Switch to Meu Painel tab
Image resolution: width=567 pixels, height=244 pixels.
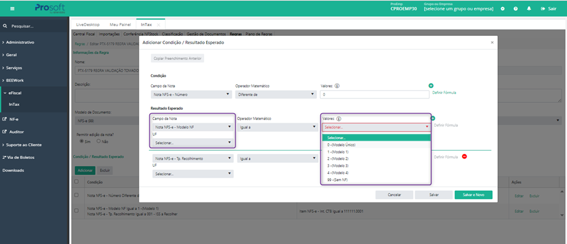tap(120, 24)
